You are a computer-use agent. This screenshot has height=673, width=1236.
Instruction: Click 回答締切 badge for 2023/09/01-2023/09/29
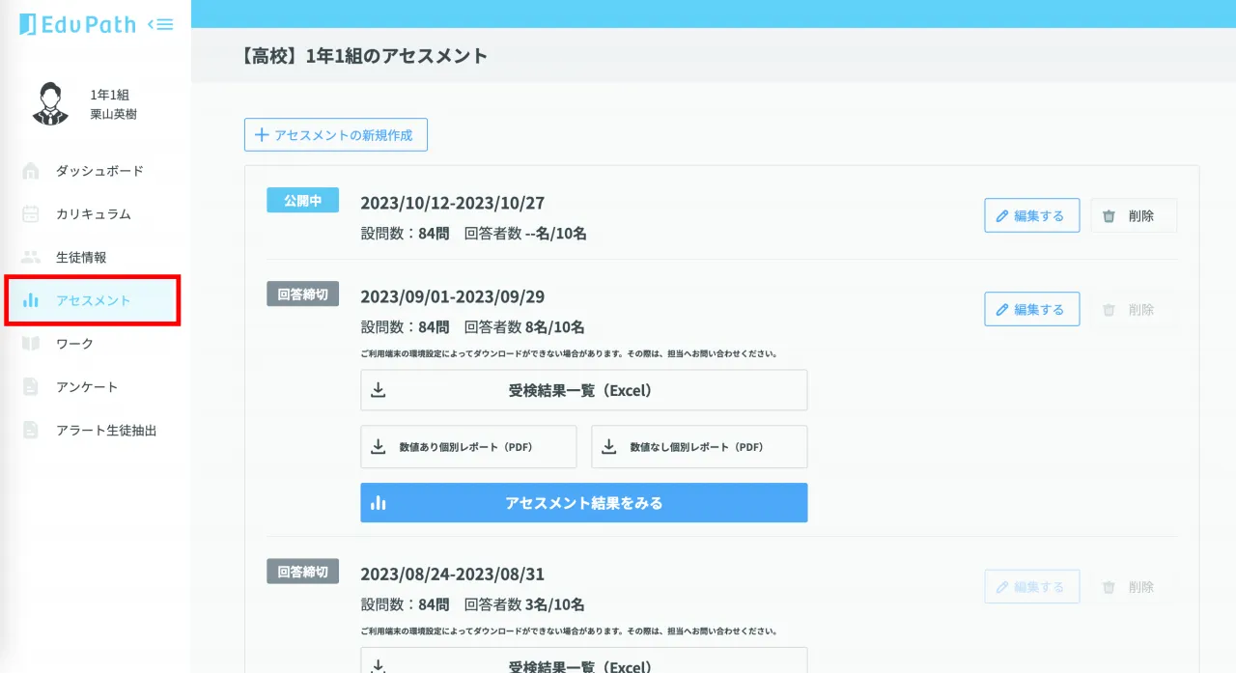pyautogui.click(x=302, y=294)
